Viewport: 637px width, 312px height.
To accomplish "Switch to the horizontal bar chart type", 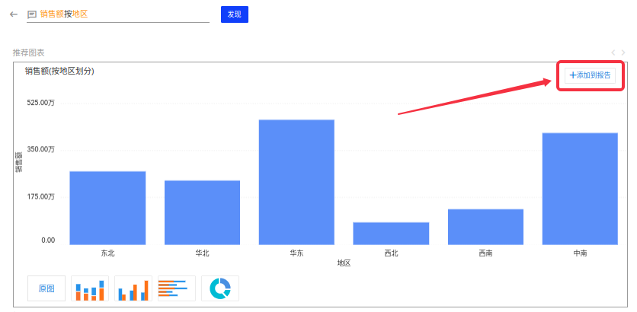I will (176, 288).
